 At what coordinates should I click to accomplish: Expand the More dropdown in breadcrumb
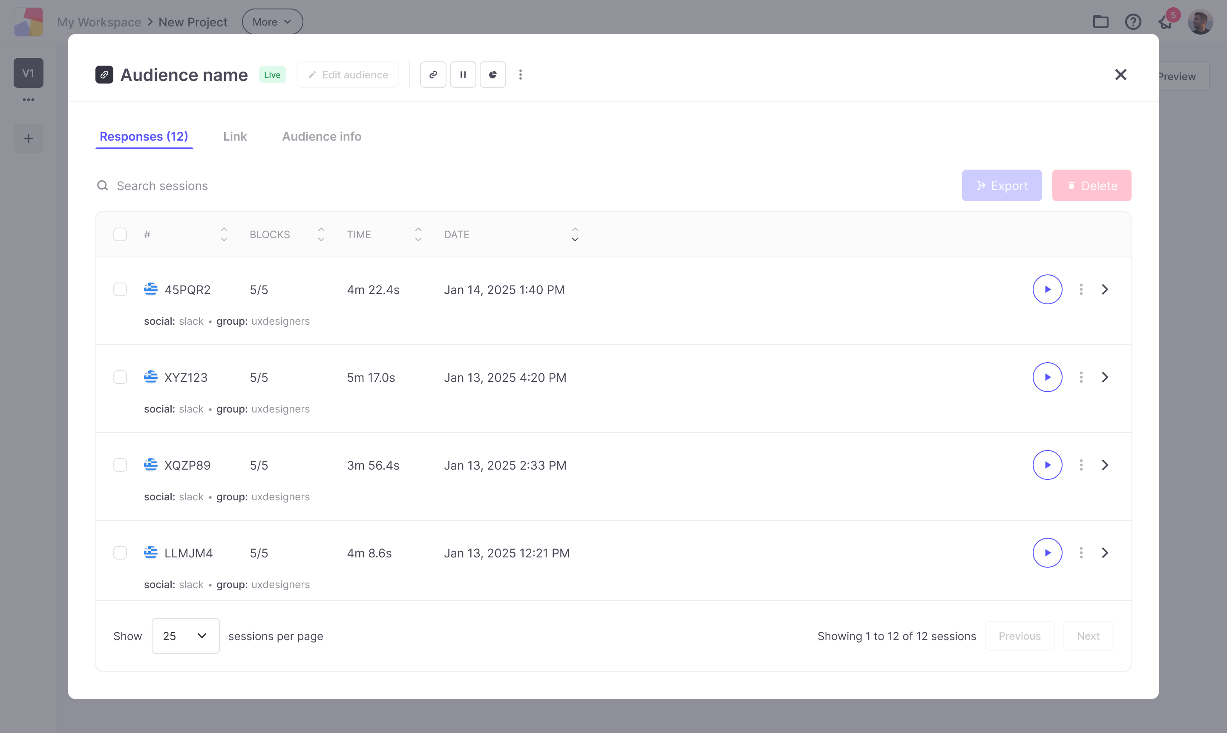tap(273, 22)
